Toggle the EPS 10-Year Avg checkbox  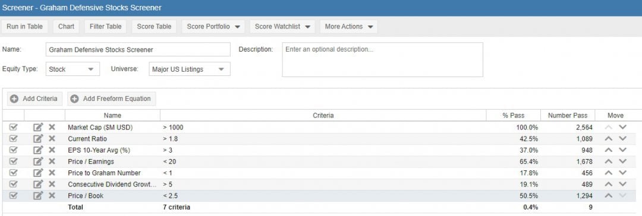click(13, 150)
